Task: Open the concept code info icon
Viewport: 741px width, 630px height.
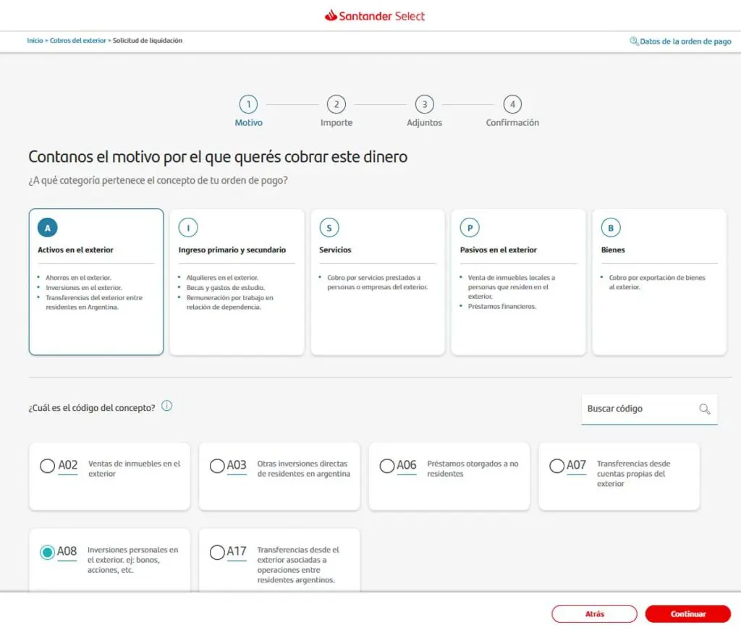Action: 167,406
